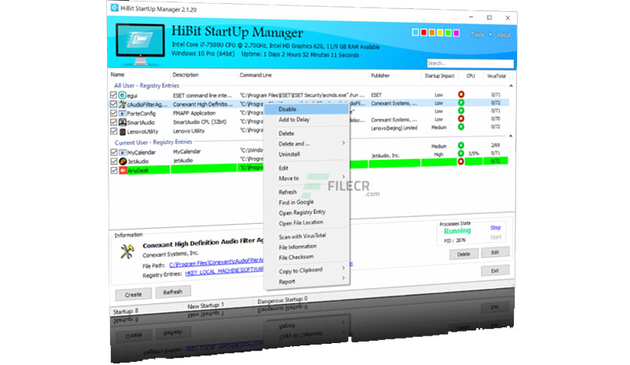Pick the cyan theme color swatch
The height and width of the screenshot is (365, 630).
(x=415, y=32)
